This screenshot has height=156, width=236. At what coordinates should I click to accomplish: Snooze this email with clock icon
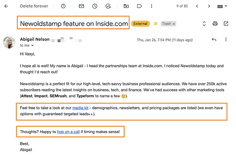[x=95, y=6]
